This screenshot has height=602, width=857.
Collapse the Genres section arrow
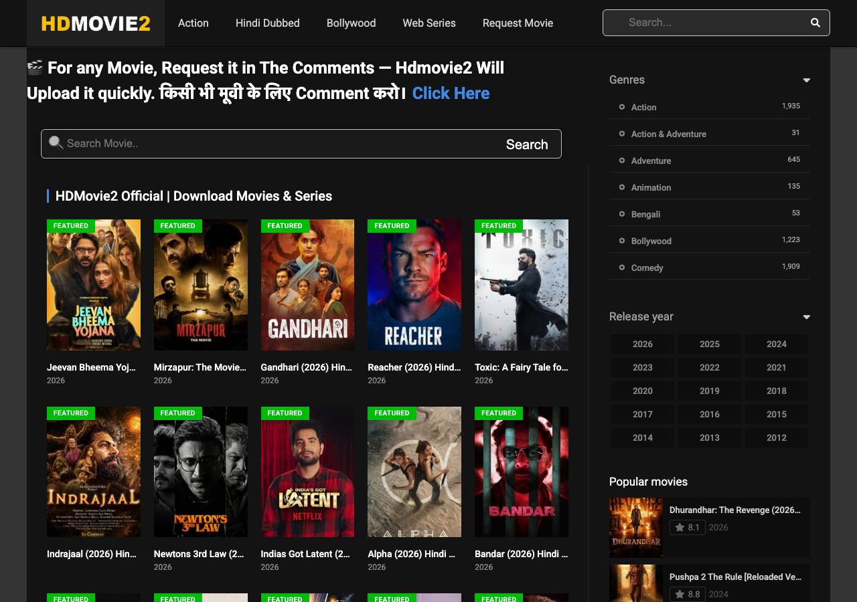[806, 80]
